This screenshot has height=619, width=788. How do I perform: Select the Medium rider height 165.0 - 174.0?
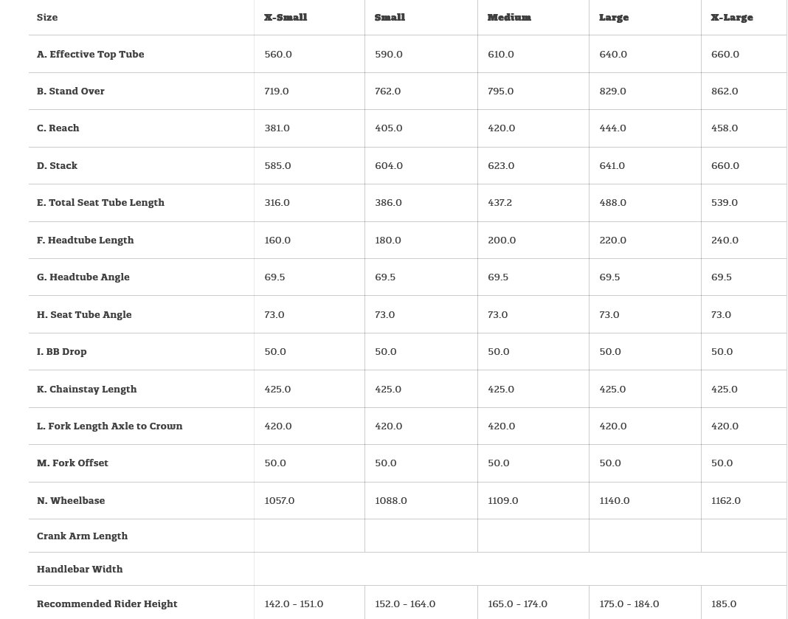coord(517,604)
